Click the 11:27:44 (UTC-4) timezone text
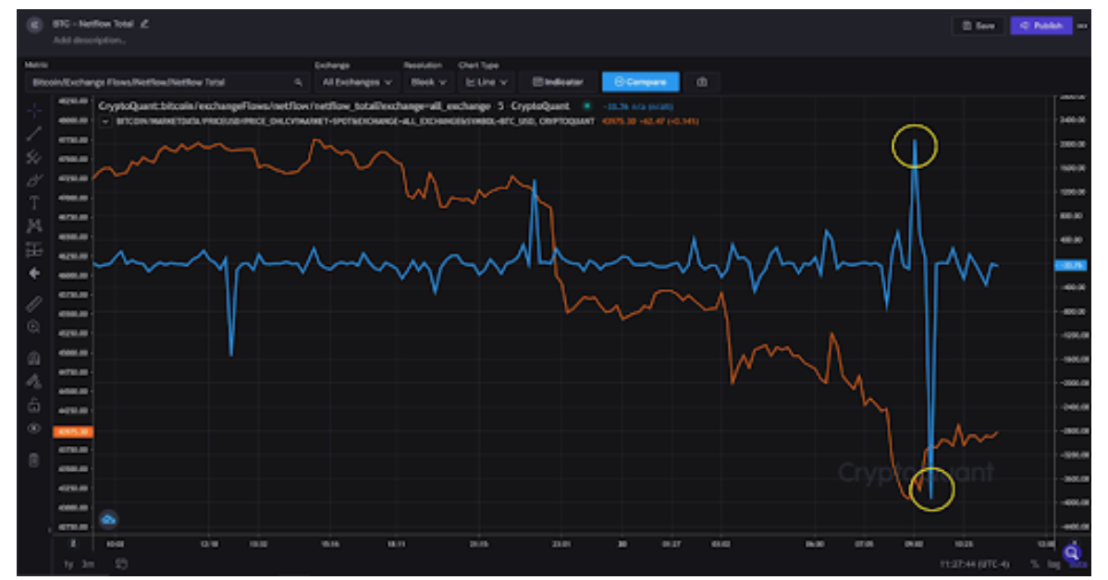Screen dimensions: 1108x580 (974, 563)
